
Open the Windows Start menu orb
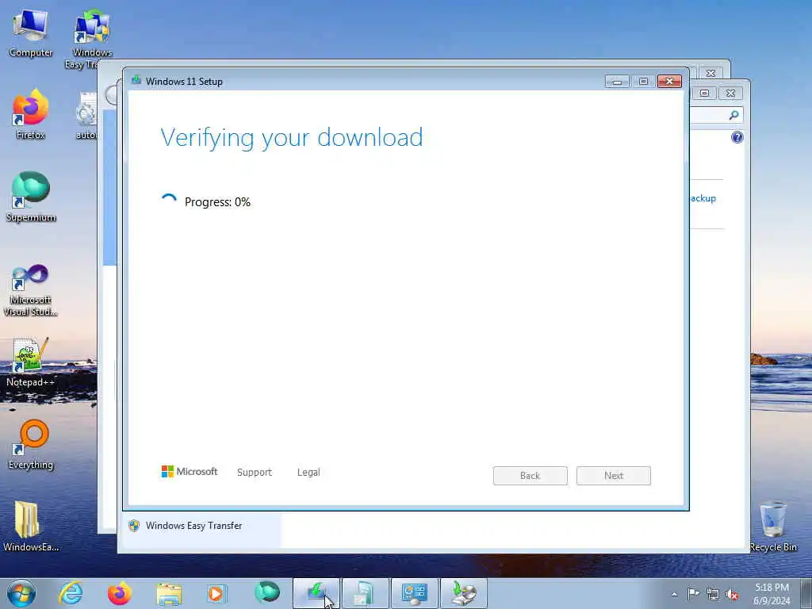pyautogui.click(x=21, y=593)
